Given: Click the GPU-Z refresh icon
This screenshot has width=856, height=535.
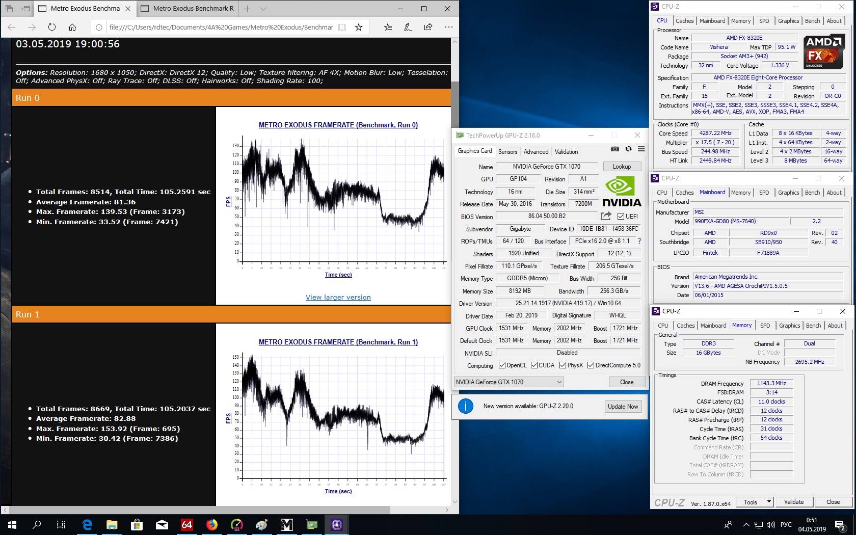Looking at the screenshot, I should pyautogui.click(x=628, y=149).
